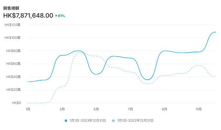This screenshot has height=130, width=221.
Task: Click the 61% growth indicator
Action: click(61, 16)
